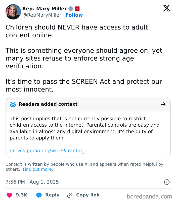
Task: Click the Find out more link
Action: (37, 169)
